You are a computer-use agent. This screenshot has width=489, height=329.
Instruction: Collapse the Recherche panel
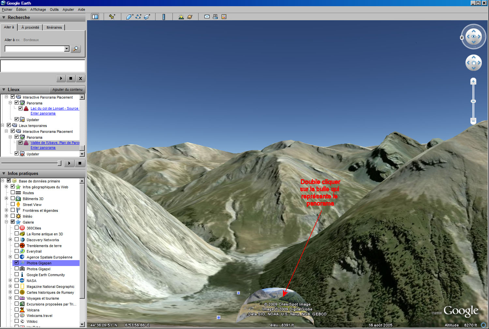coord(4,18)
